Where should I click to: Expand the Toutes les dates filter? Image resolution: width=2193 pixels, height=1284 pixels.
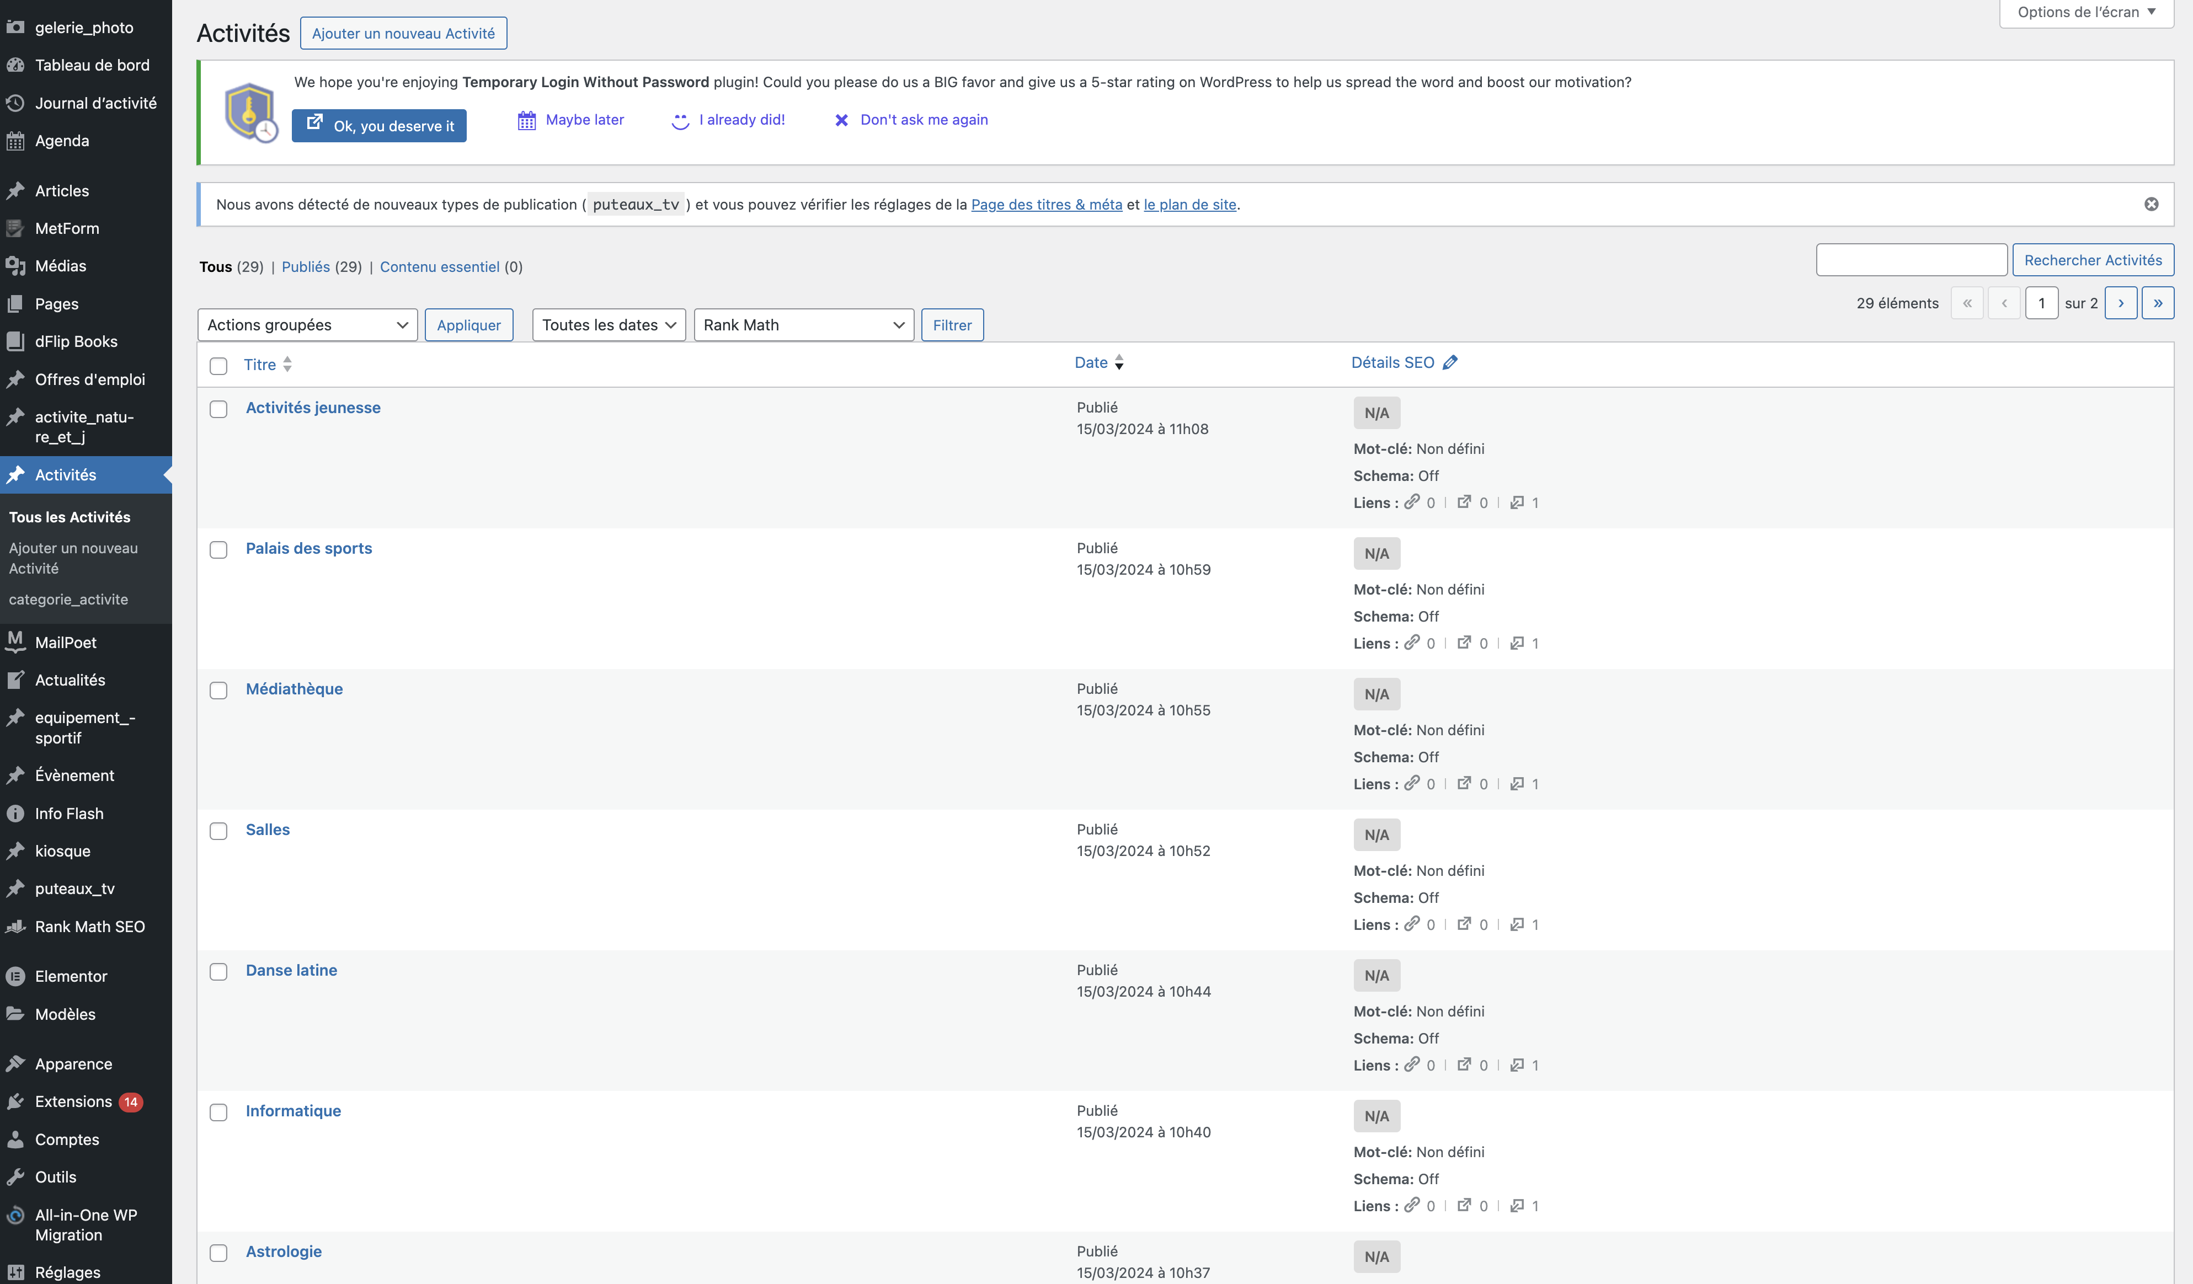coord(609,325)
